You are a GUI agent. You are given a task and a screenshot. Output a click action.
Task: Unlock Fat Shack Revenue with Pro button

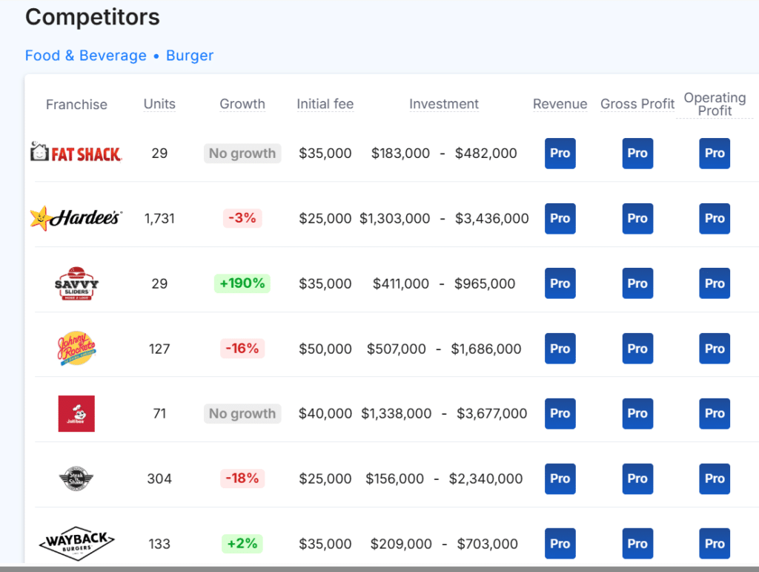560,153
